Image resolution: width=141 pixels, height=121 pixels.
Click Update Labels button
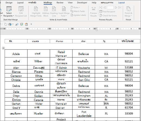78,15
